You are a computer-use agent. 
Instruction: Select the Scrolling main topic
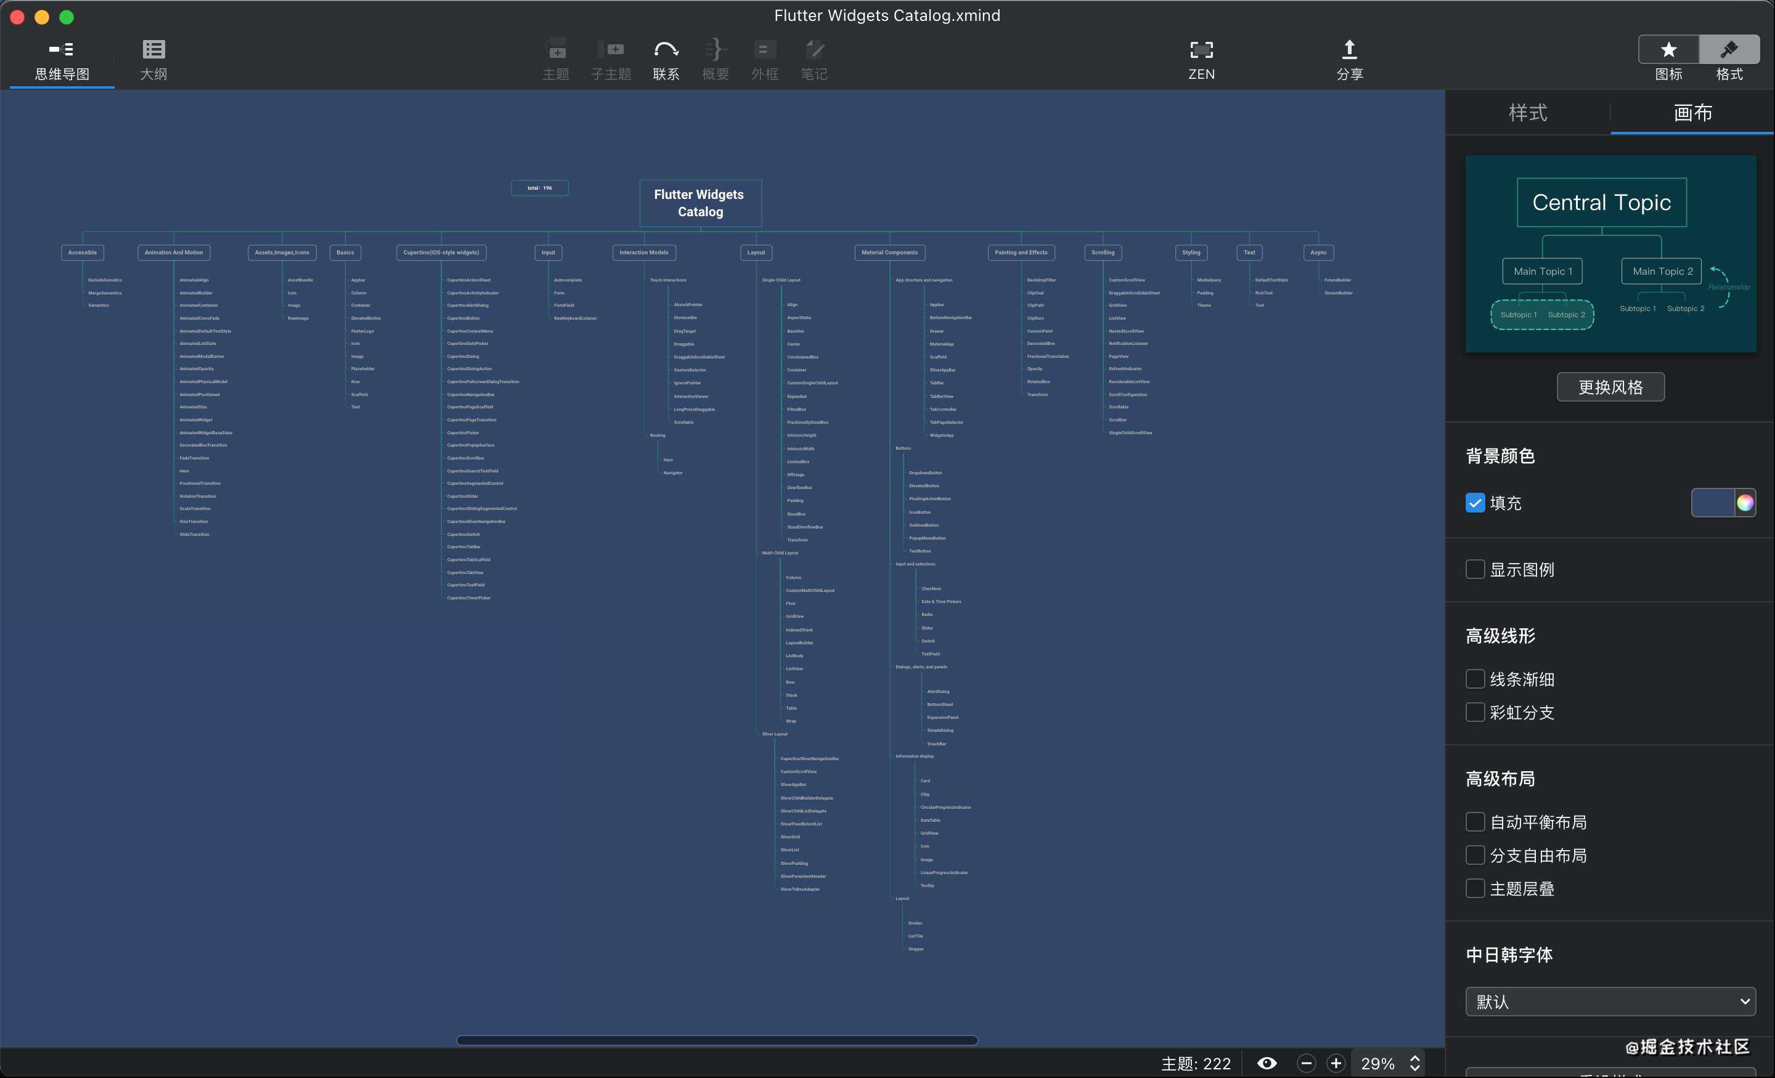1102,253
